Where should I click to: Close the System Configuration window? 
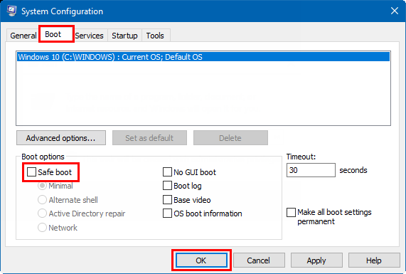(395, 11)
